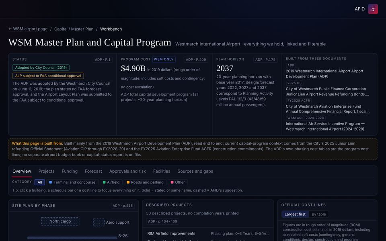
Task: Open 2019 Westmarch Airport Development Plan document
Action: coord(324,74)
